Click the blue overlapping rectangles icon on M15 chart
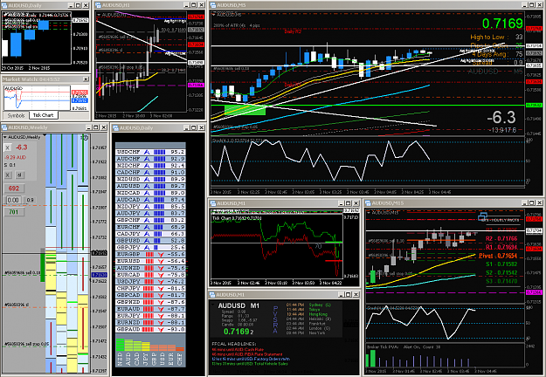 click(482, 216)
